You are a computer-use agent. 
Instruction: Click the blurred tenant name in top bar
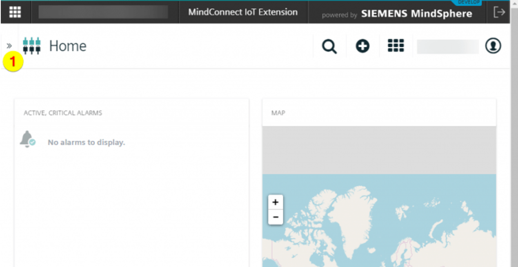103,12
